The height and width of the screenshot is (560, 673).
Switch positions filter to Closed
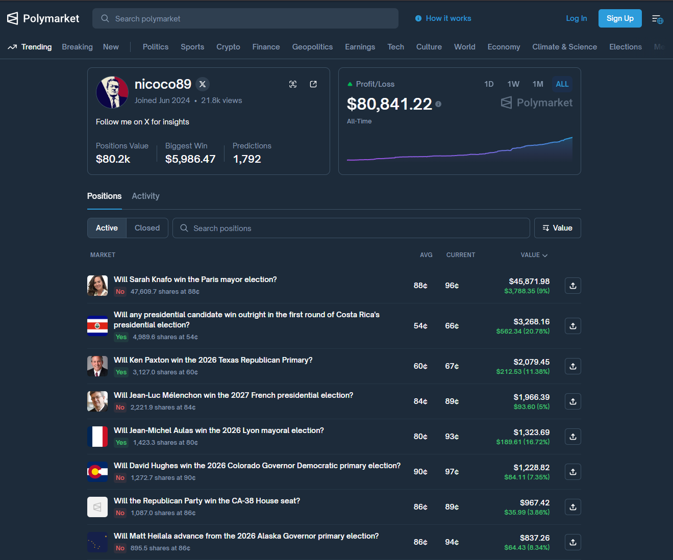147,228
